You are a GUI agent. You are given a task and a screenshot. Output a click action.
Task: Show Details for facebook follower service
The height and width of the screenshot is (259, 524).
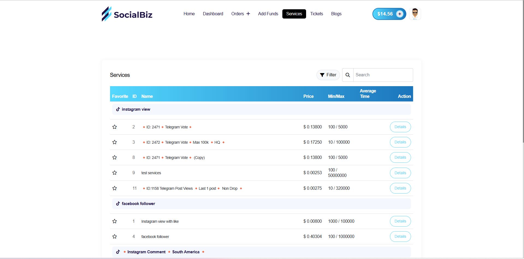pyautogui.click(x=400, y=236)
